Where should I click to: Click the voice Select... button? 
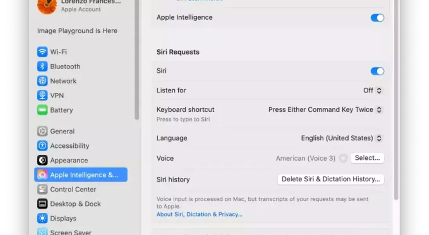coord(367,158)
